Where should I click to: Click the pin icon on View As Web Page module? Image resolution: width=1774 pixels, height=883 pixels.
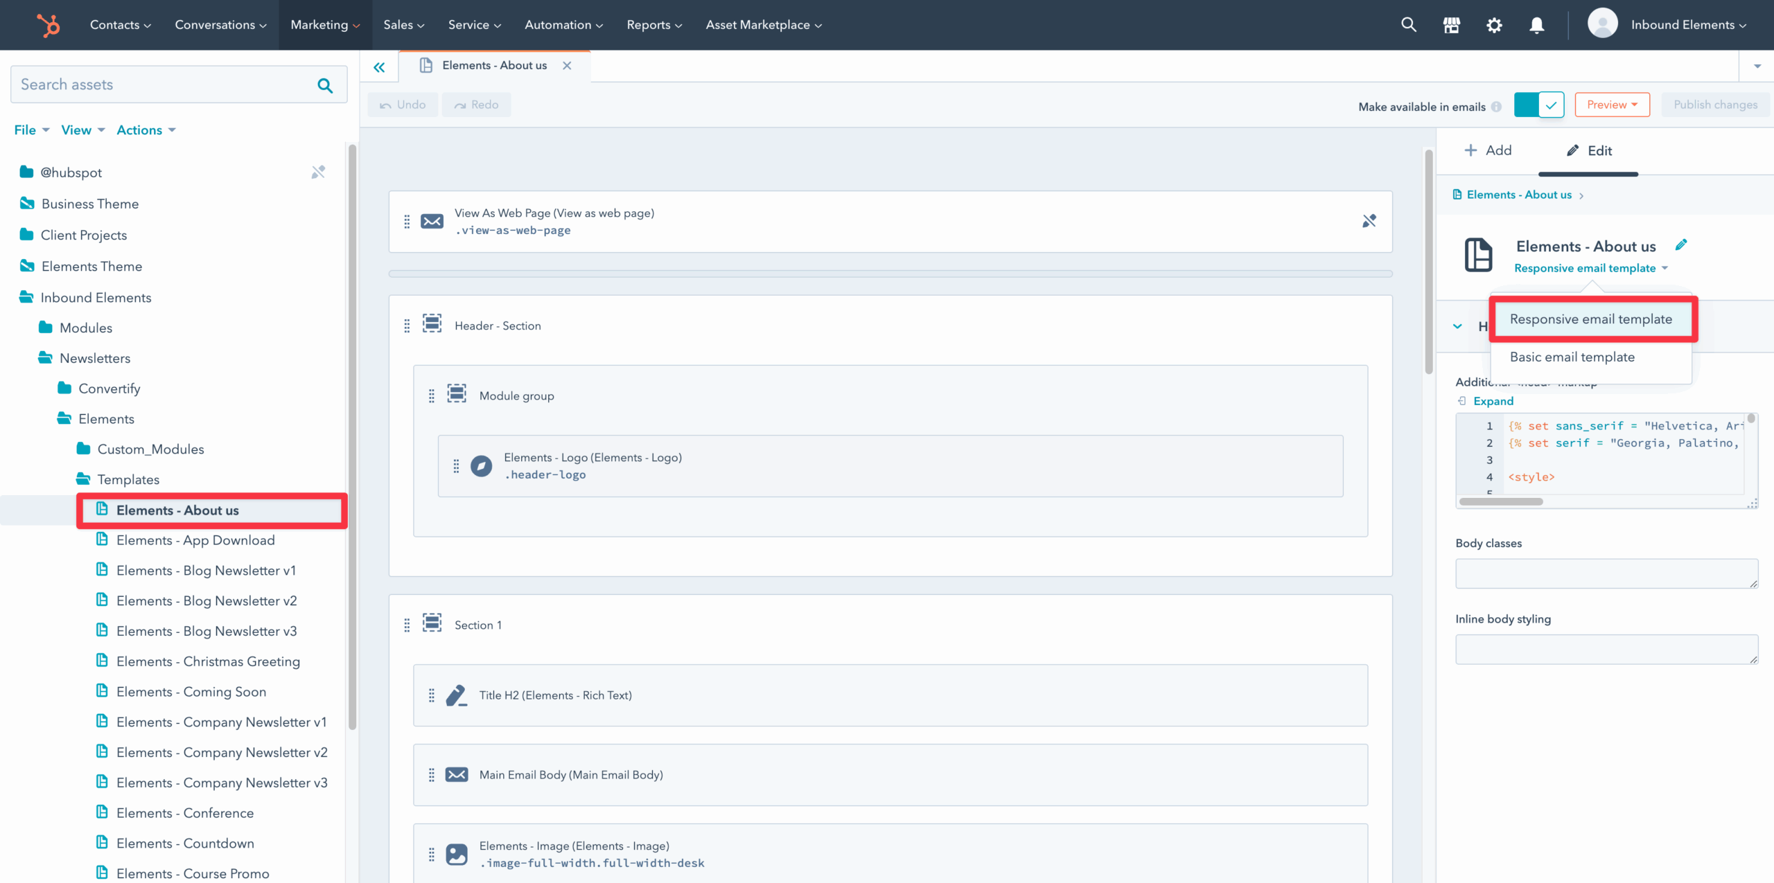click(x=1369, y=221)
